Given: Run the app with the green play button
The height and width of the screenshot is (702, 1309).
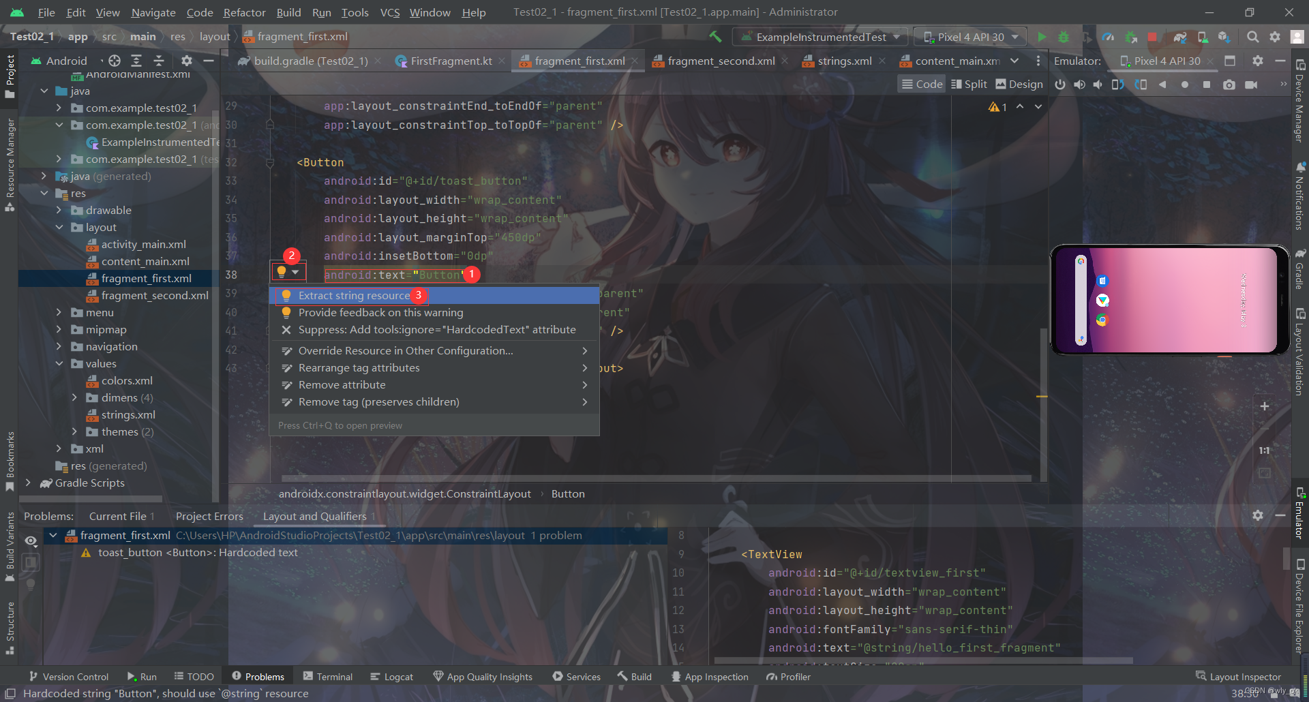Looking at the screenshot, I should click(x=1042, y=37).
